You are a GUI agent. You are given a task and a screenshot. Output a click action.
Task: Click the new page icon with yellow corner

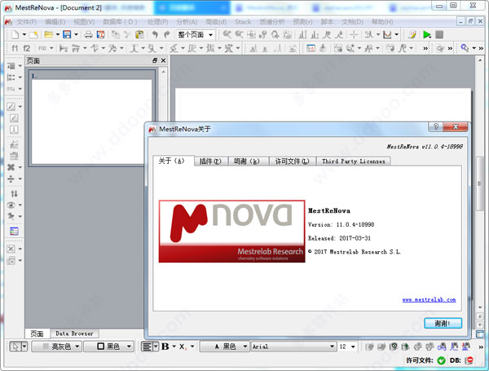pos(33,34)
